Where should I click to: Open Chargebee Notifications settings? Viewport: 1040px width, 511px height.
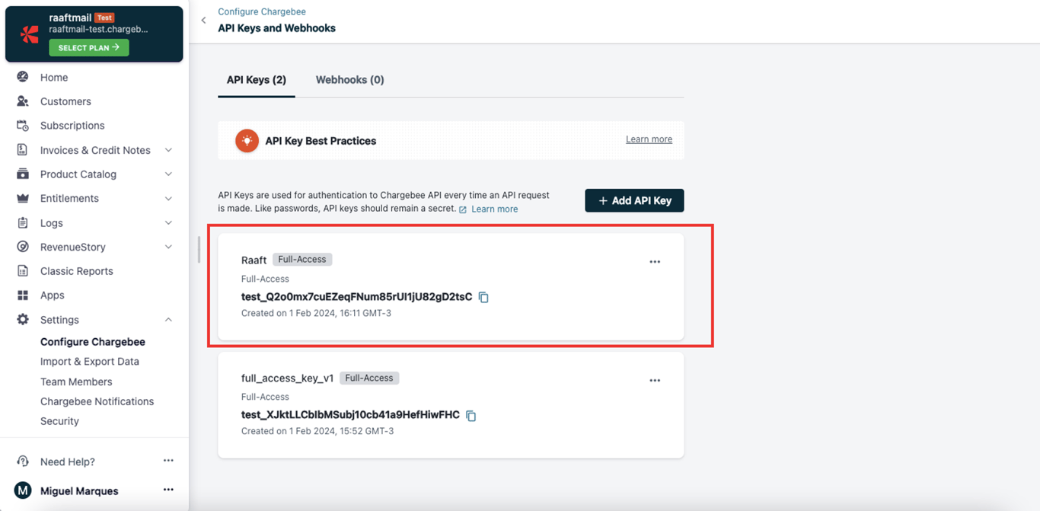97,401
